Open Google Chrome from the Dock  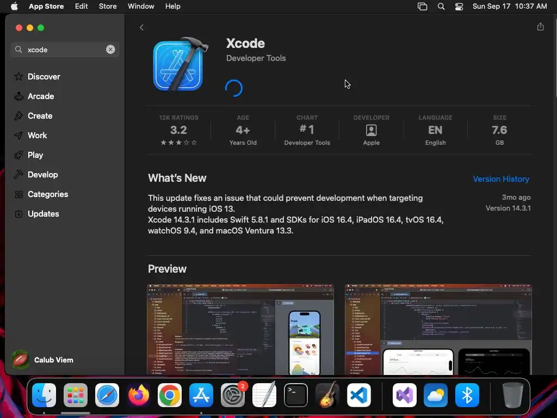click(x=170, y=395)
